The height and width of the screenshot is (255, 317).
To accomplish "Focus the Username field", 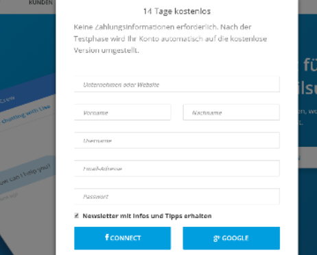I will (177, 140).
